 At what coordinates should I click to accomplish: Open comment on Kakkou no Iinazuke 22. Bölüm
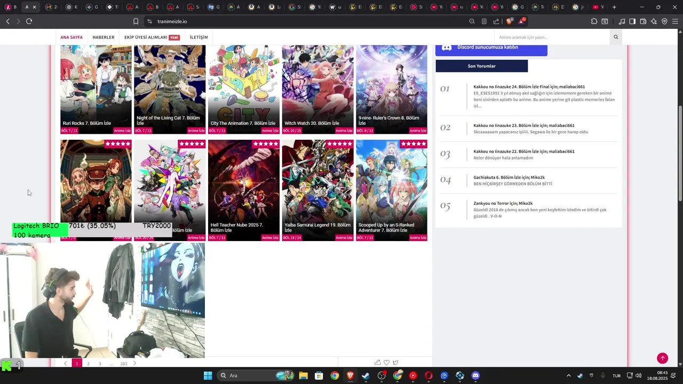524,151
